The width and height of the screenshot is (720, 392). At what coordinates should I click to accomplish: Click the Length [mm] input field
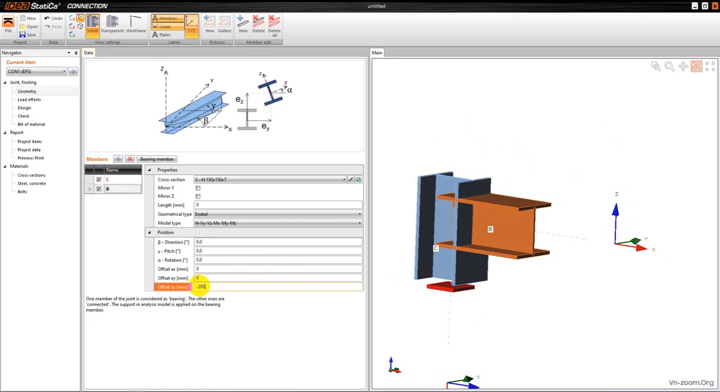pos(278,205)
